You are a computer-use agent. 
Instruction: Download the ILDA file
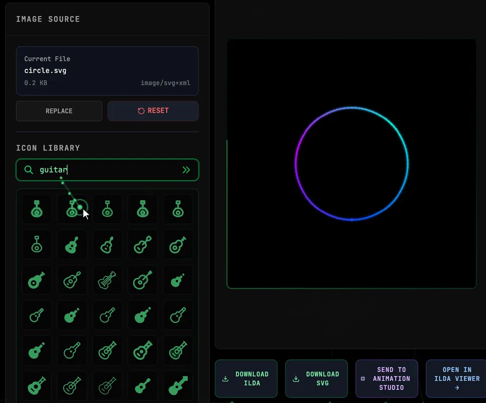[x=246, y=379]
